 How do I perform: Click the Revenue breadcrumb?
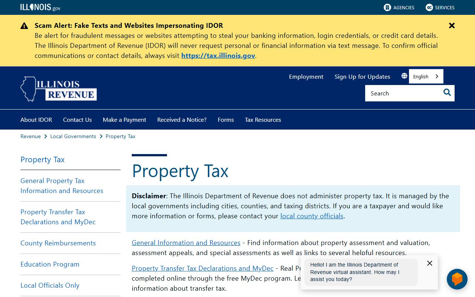(x=30, y=136)
